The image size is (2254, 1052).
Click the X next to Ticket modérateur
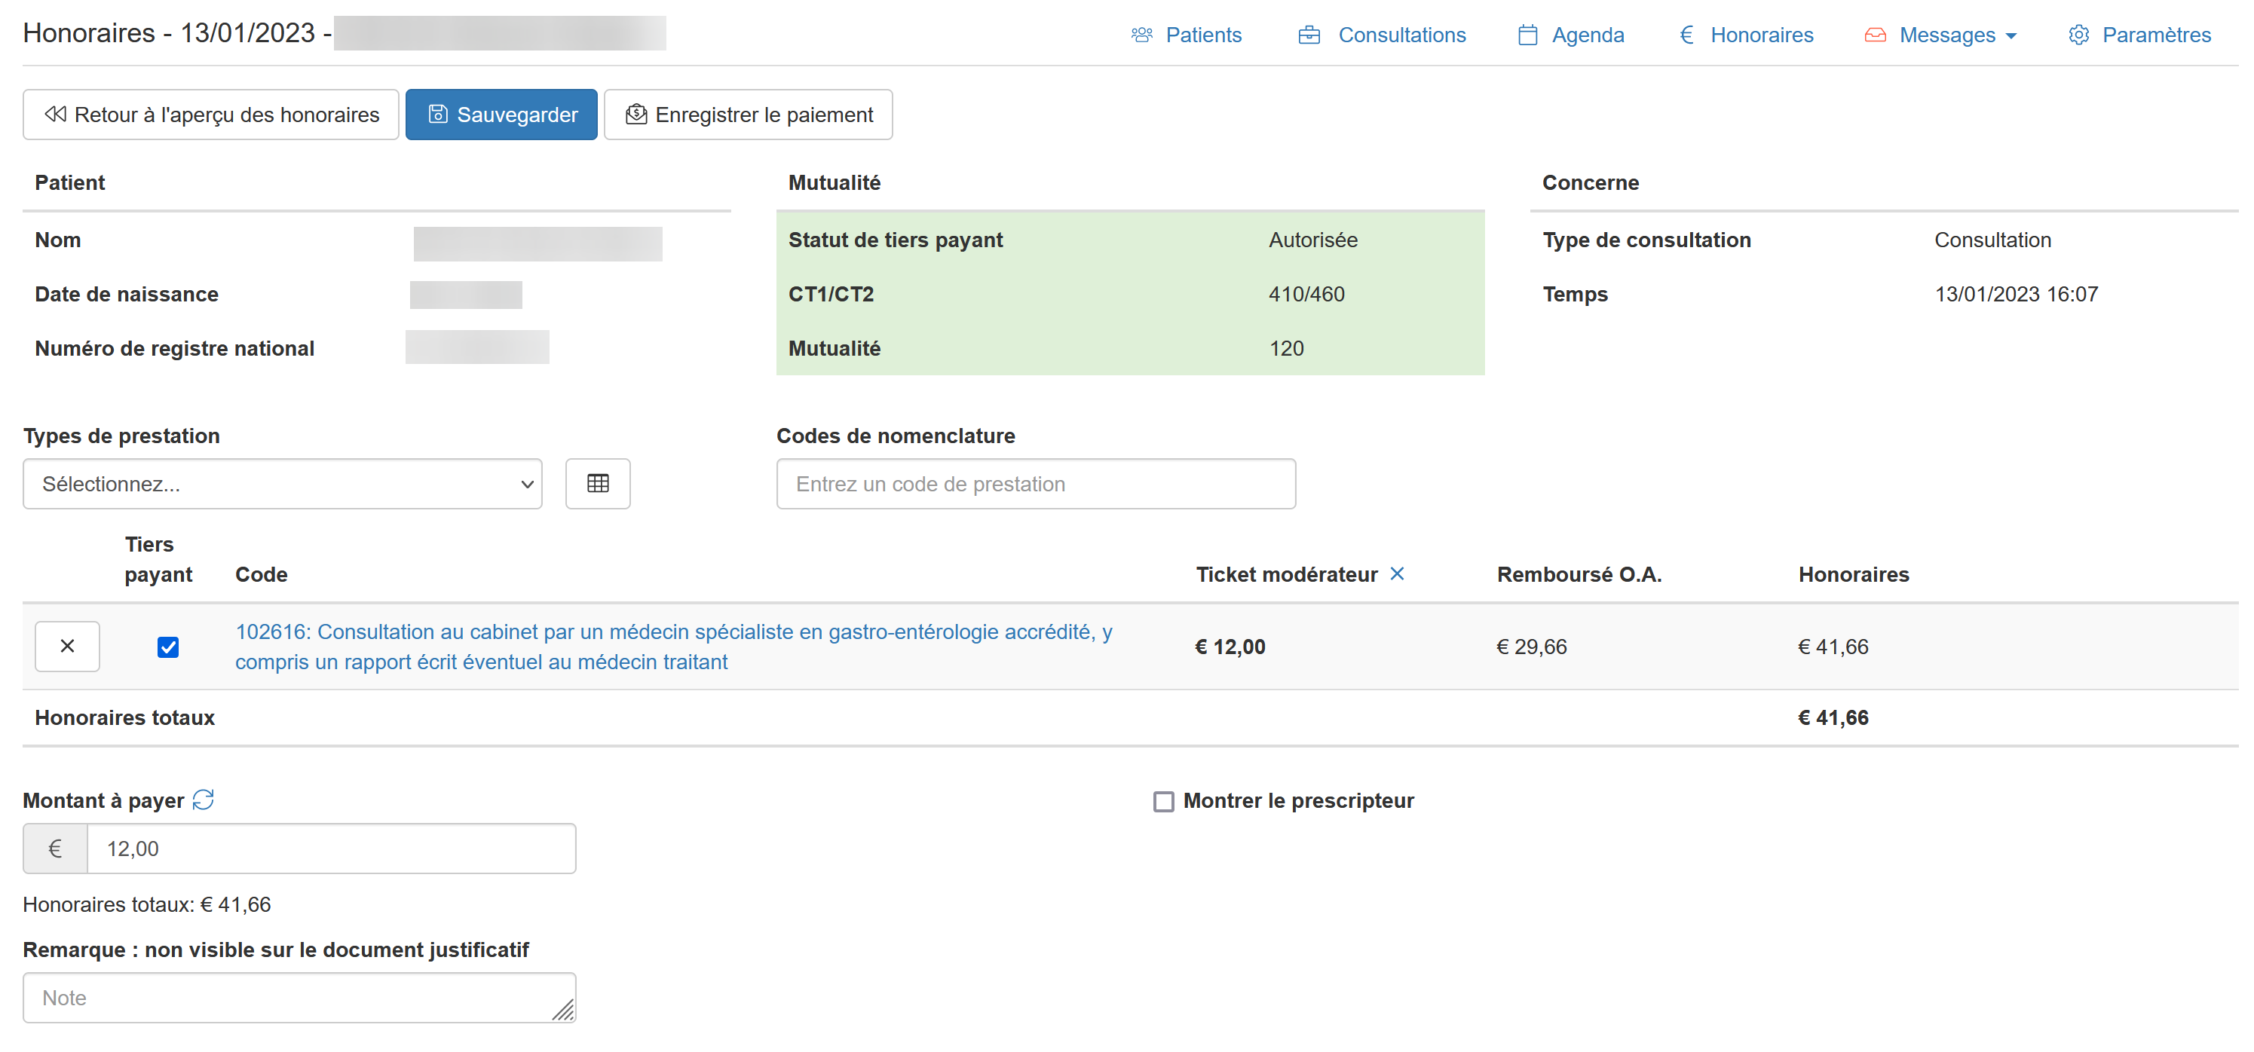tap(1396, 573)
